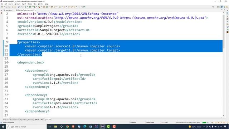Click the Run External Tools icon
229x129 pixels.
tap(39, 7)
